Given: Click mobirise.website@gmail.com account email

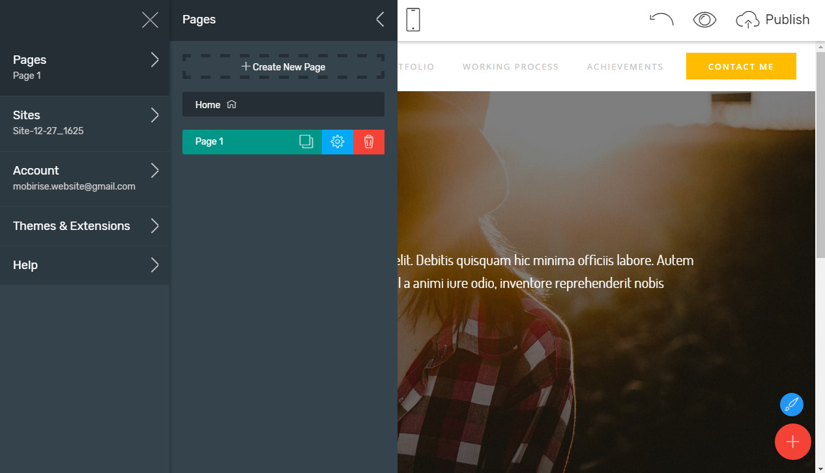Looking at the screenshot, I should pyautogui.click(x=74, y=186).
